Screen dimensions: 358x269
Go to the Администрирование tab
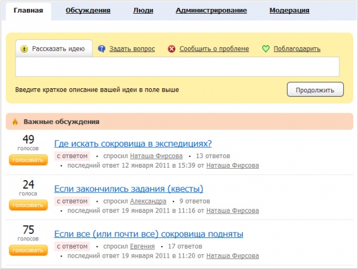[x=211, y=11]
